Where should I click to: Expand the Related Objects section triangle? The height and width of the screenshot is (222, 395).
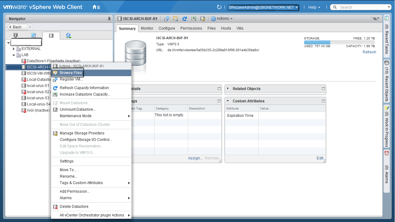click(x=228, y=88)
